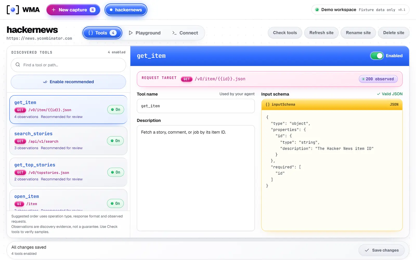Click the JSON label in schema header
Screen dimensions: 416x260
(394, 104)
